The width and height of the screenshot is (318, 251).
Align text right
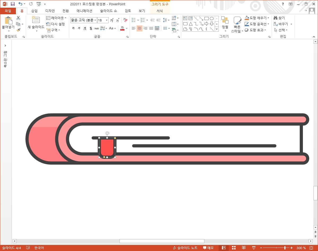pos(145,28)
